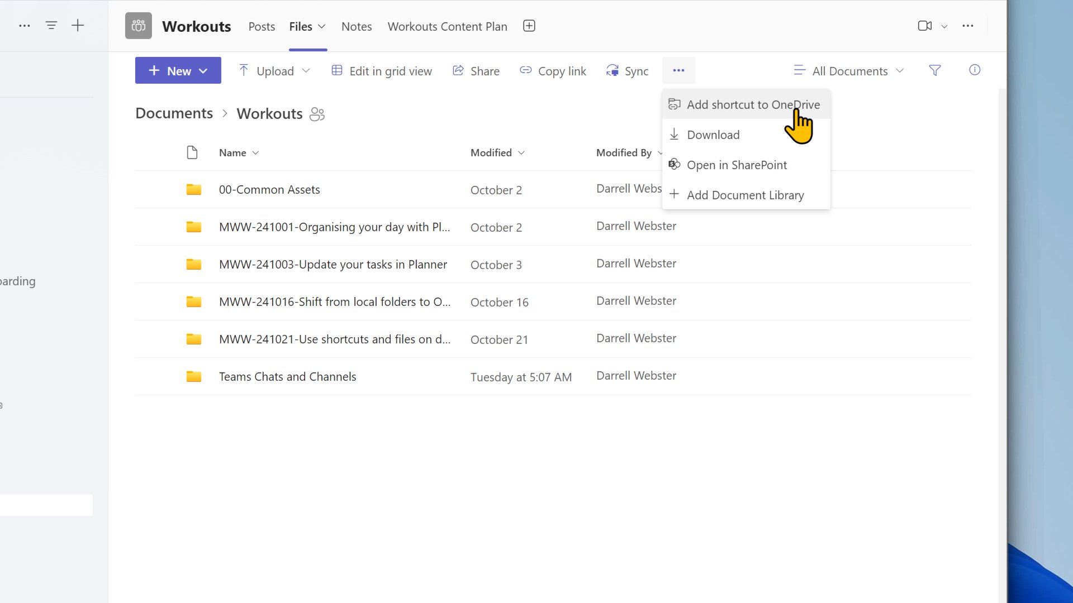Select the Edit in grid view icon
Screen dimensions: 1073x603
click(x=337, y=70)
